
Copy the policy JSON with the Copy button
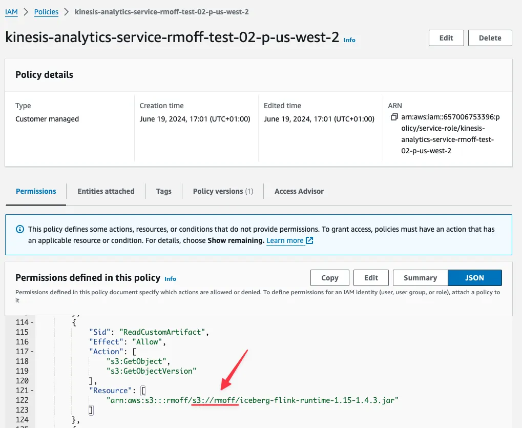(x=329, y=278)
